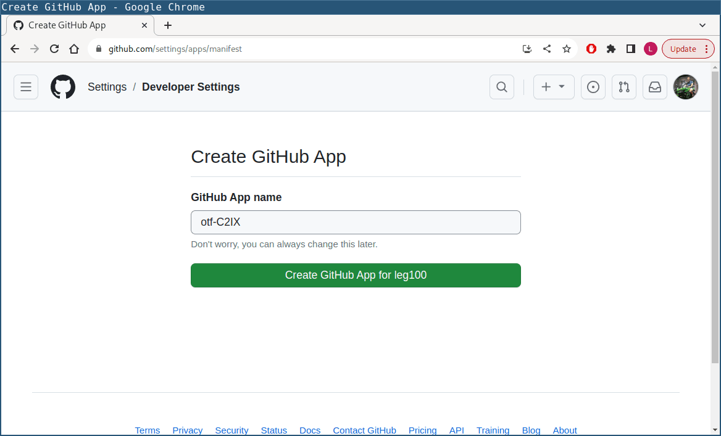Expand the plus create new dropdown
721x436 pixels.
click(x=554, y=87)
